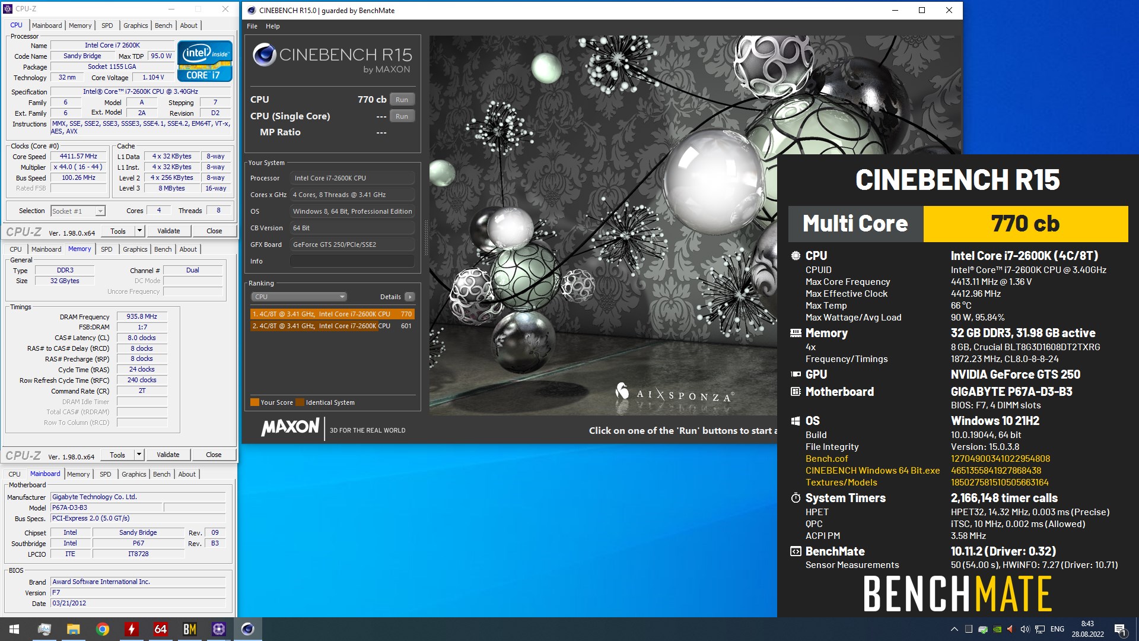This screenshot has width=1139, height=641.
Task: Click the CPU-Z title bar app icon
Action: tap(8, 9)
